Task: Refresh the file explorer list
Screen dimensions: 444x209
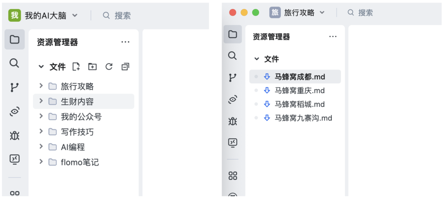Action: [109, 67]
